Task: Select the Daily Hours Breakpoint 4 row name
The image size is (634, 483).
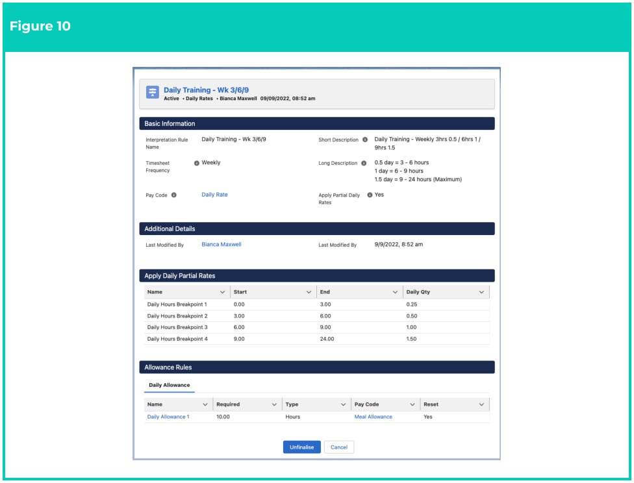Action: 177,339
